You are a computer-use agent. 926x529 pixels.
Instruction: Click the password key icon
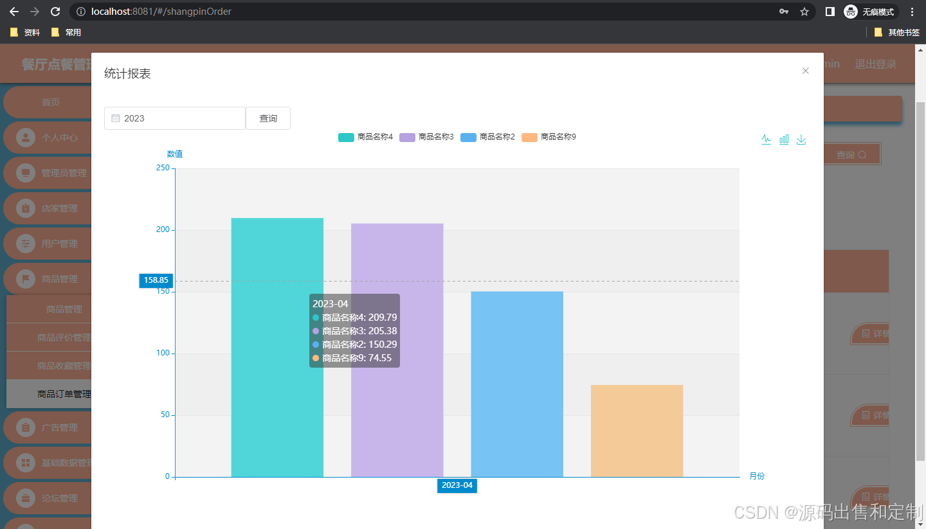coord(784,12)
